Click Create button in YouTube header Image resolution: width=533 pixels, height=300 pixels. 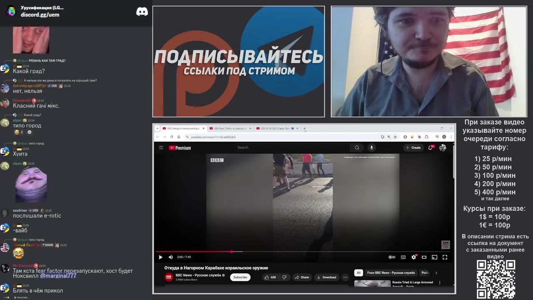pyautogui.click(x=413, y=147)
